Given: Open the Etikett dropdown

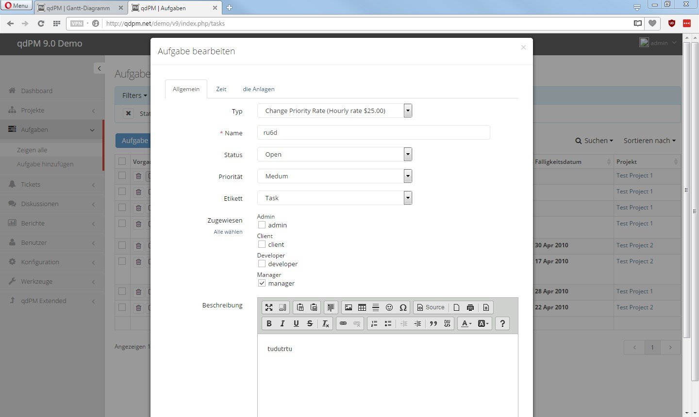Looking at the screenshot, I should (x=334, y=198).
